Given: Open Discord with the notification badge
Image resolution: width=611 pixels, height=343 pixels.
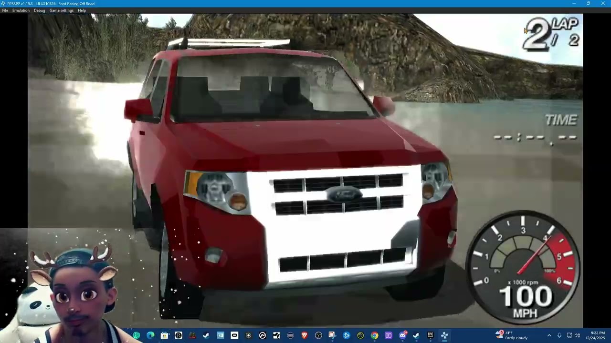Looking at the screenshot, I should pos(403,335).
